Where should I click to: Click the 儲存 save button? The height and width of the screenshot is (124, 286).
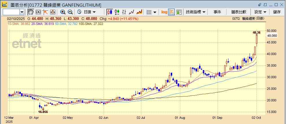(x=277, y=12)
